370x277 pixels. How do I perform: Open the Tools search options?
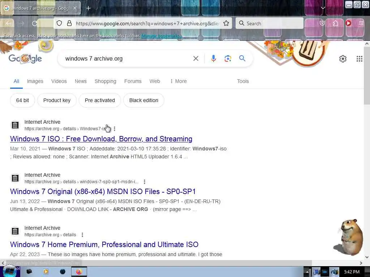pyautogui.click(x=243, y=81)
